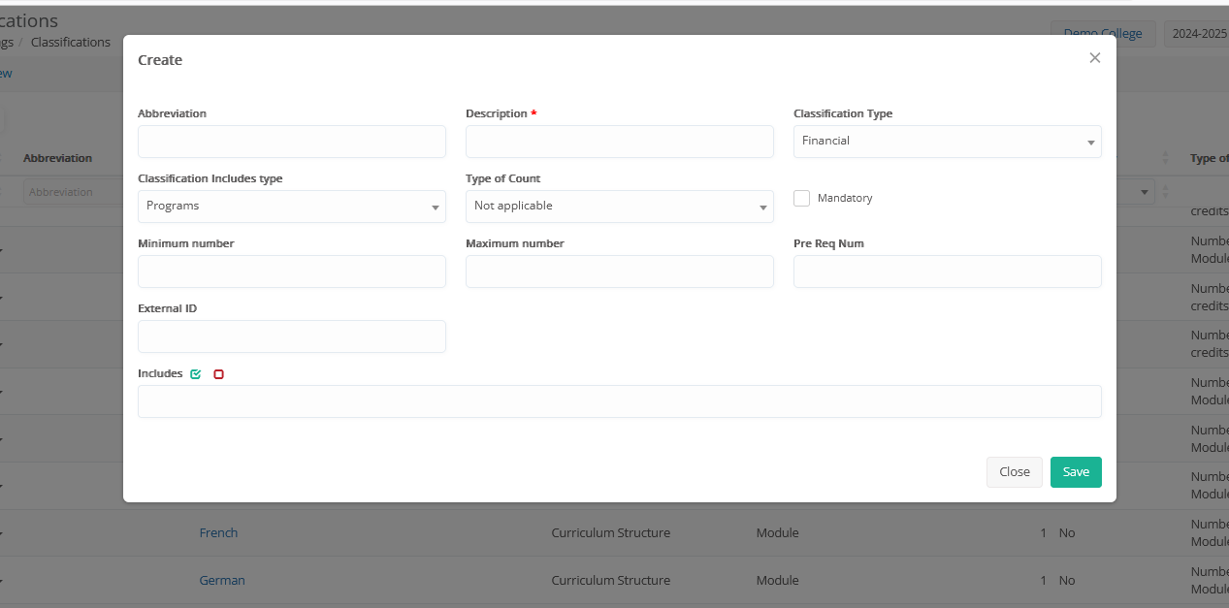This screenshot has width=1229, height=608.
Task: Click the Close button in dialog footer
Action: tap(1014, 472)
